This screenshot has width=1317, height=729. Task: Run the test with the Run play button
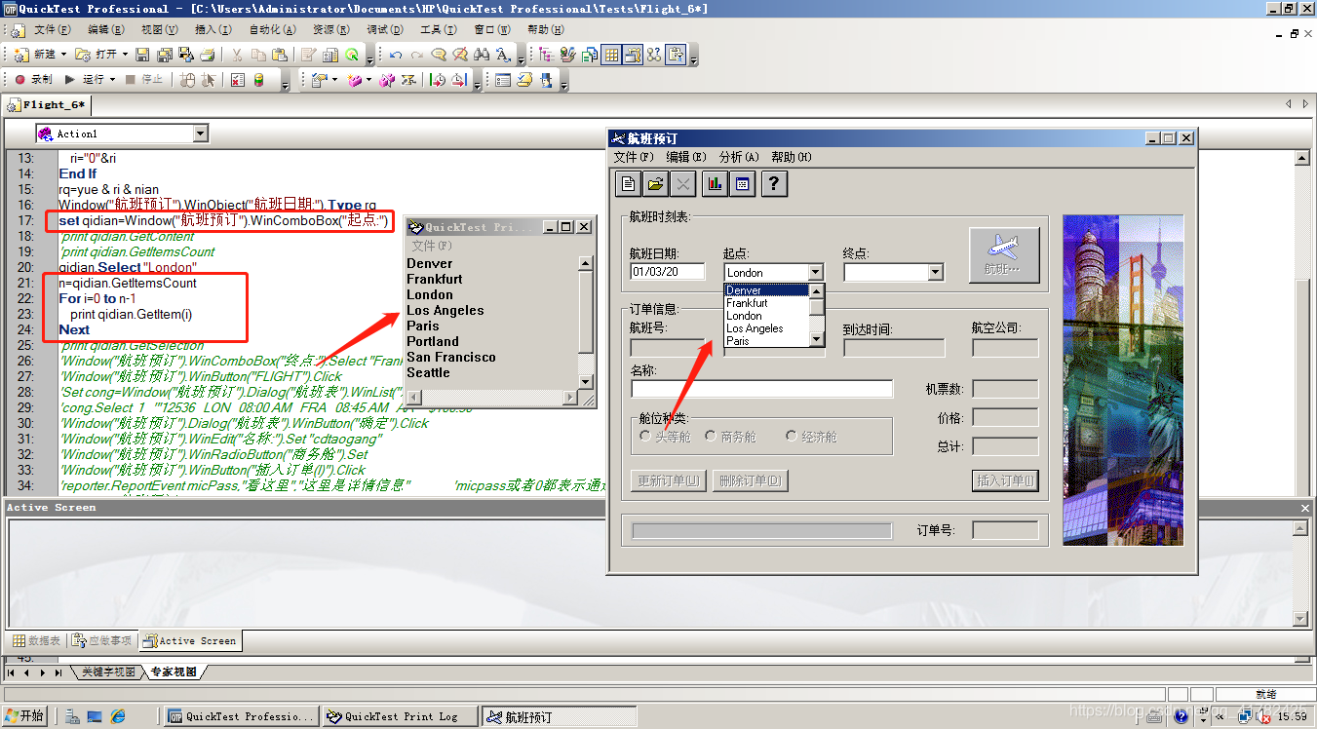(85, 80)
